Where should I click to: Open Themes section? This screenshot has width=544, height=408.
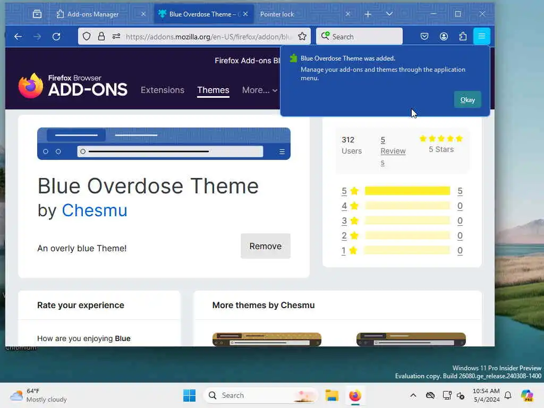tap(213, 90)
